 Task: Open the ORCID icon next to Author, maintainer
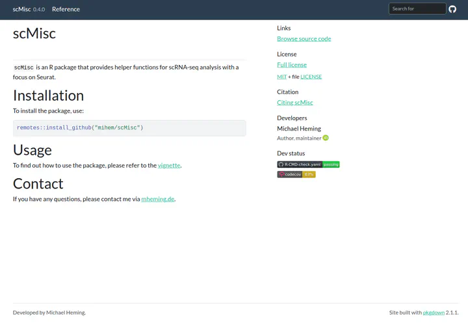coord(326,138)
